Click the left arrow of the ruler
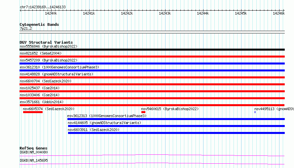 click(x=20, y=10)
